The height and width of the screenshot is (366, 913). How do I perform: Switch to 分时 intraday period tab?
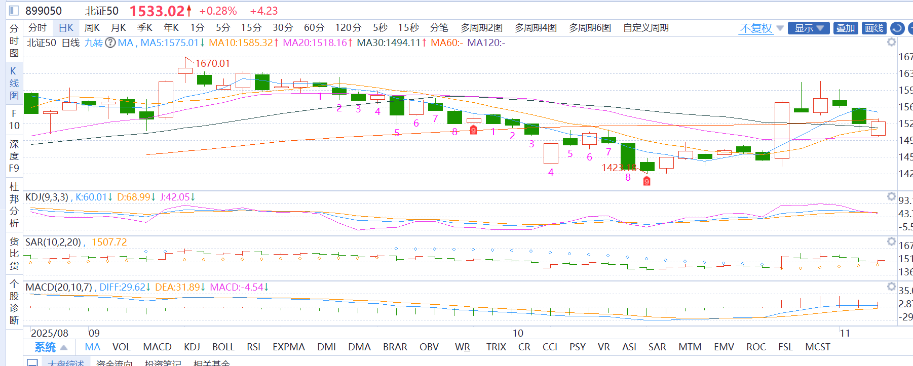[37, 28]
